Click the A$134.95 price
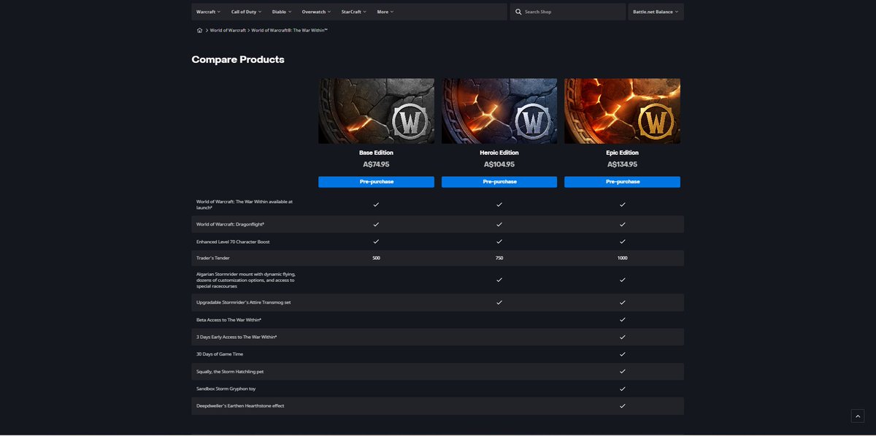The width and height of the screenshot is (876, 436). point(622,164)
